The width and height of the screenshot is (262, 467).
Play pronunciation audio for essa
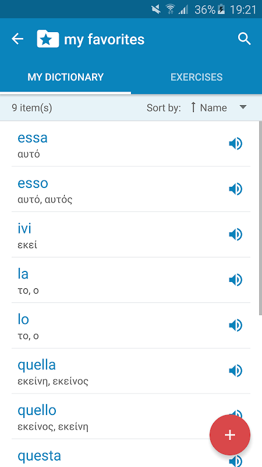[236, 144]
